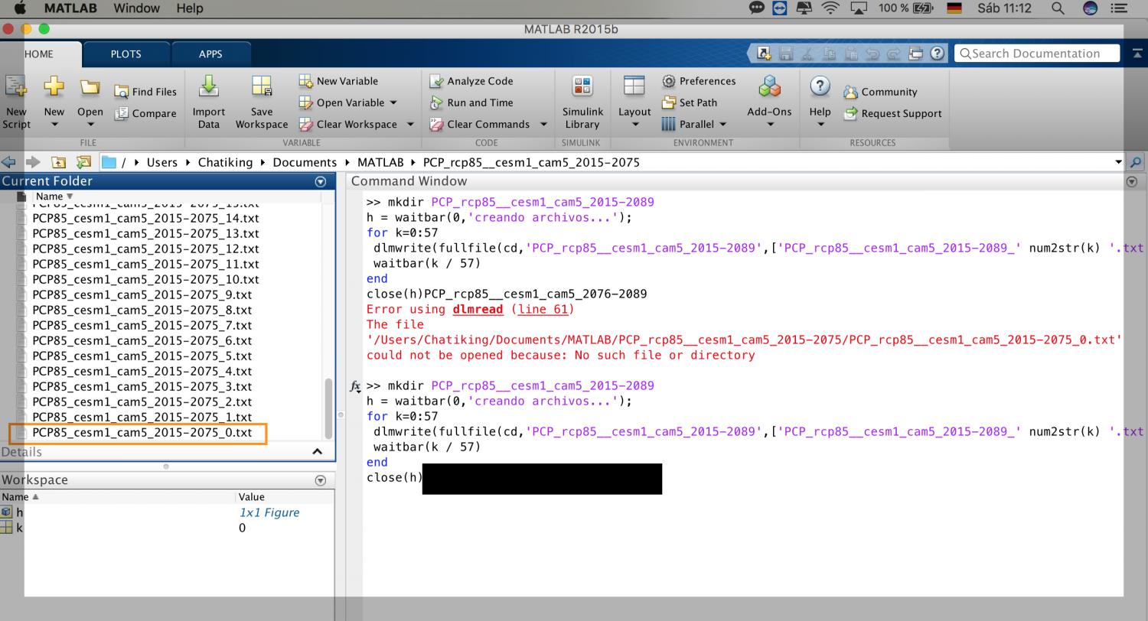Click the Open folder icon

pos(90,86)
